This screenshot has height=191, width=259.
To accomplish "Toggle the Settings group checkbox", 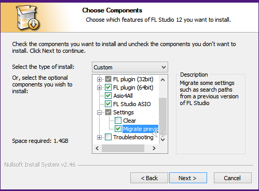I will point(108,112).
